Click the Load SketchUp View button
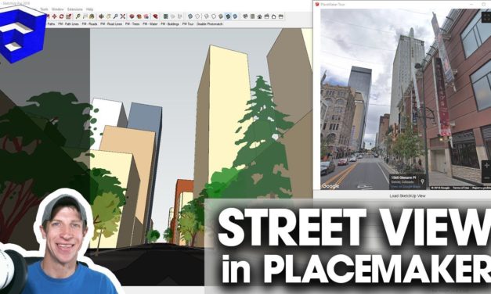 click(407, 195)
